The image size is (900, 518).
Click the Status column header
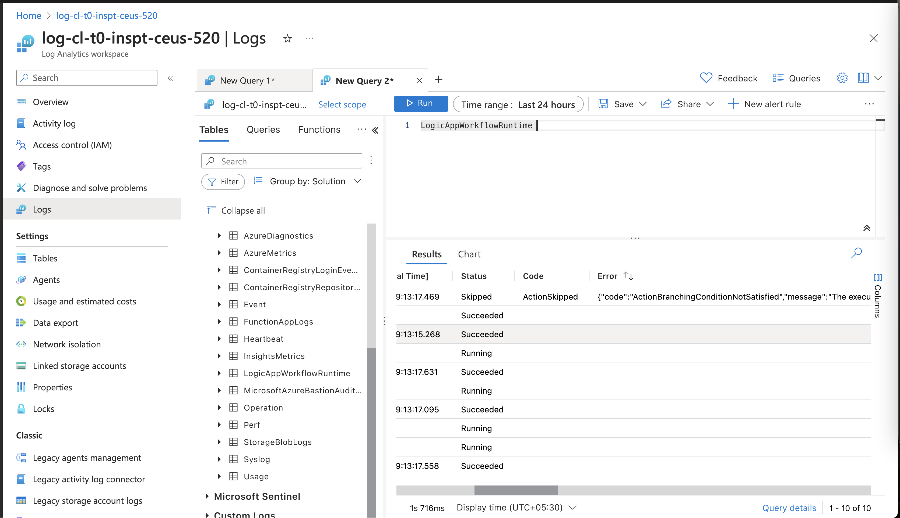[x=473, y=276]
